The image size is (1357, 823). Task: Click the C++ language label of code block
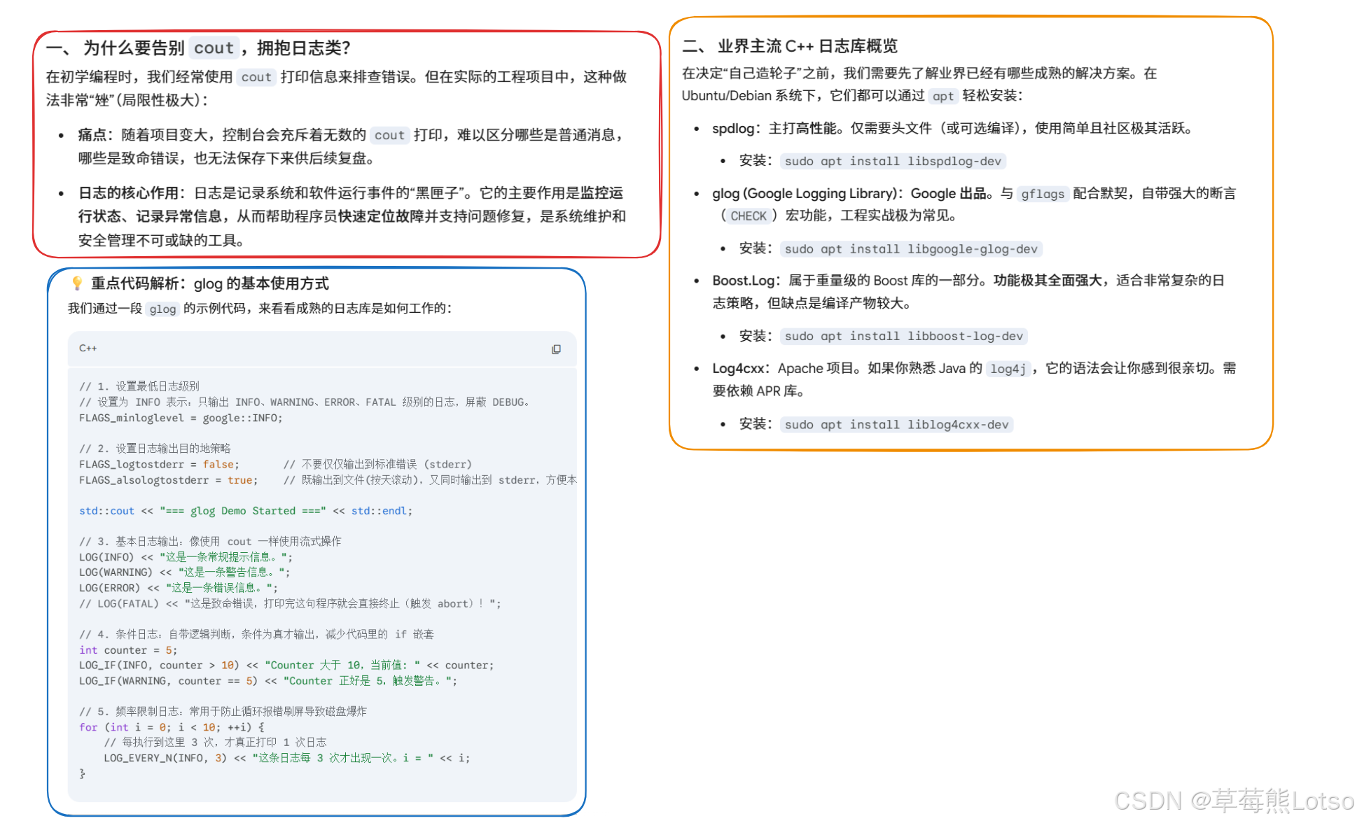point(88,348)
